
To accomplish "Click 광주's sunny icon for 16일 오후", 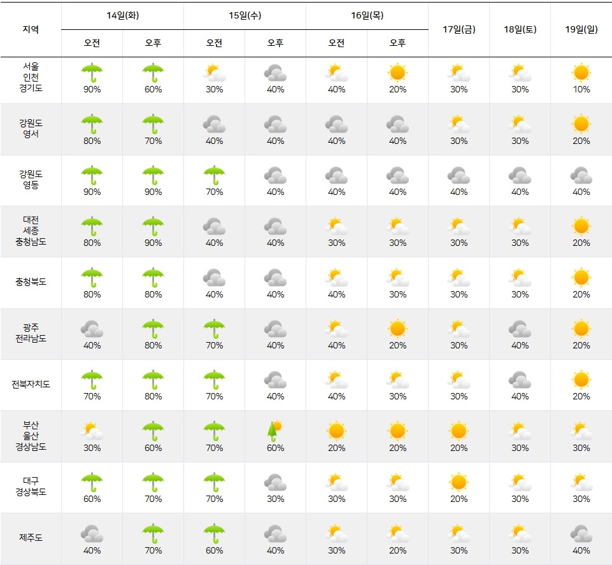I will point(397,329).
